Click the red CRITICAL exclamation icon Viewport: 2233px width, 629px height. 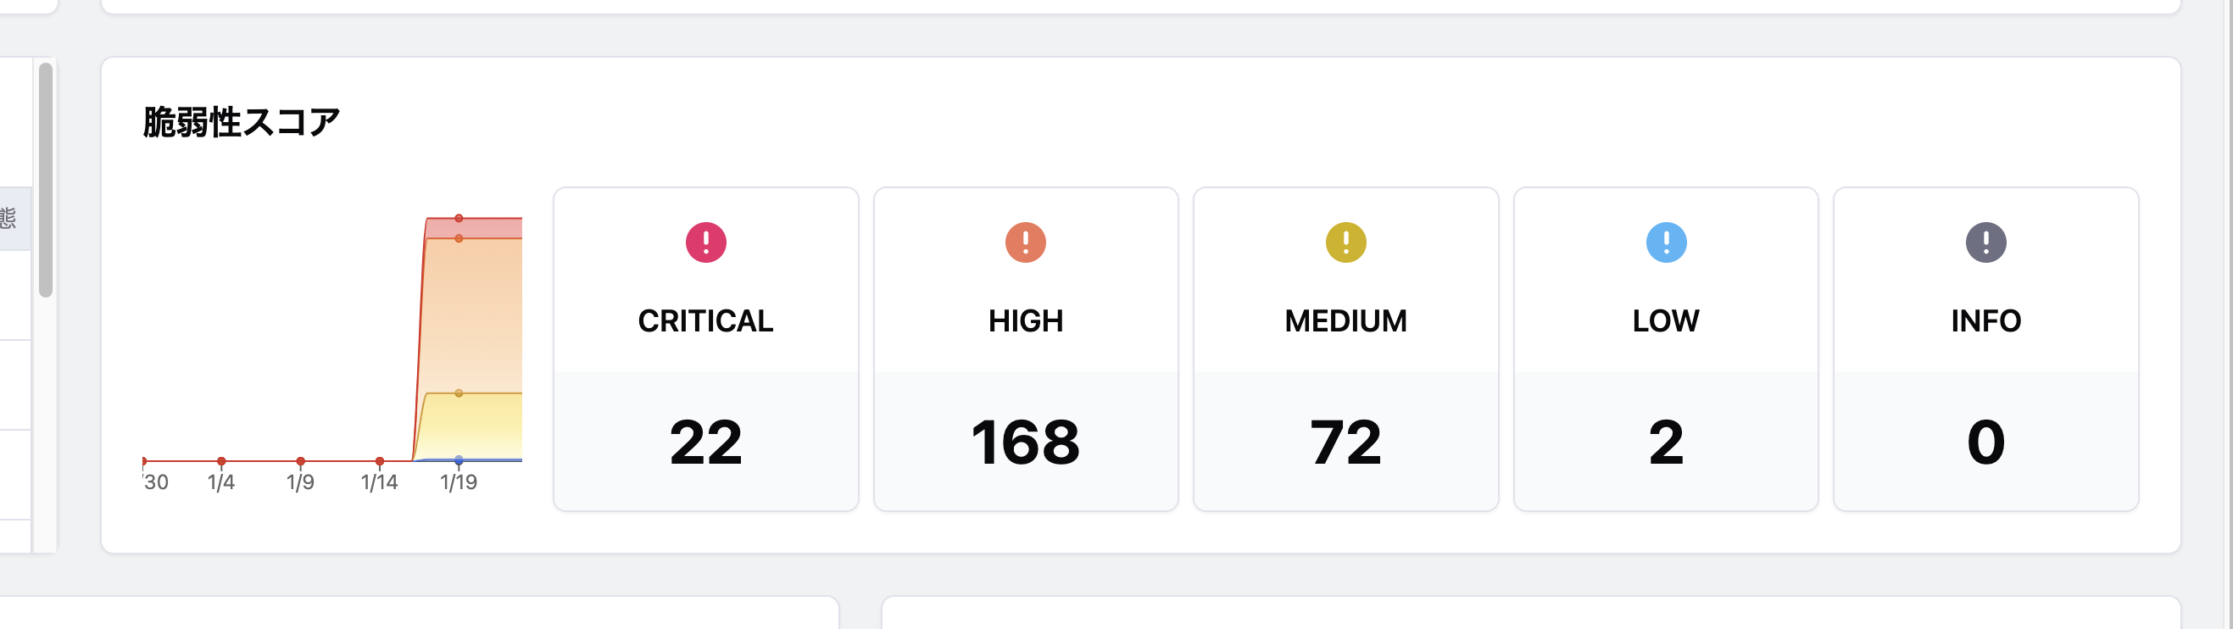pyautogui.click(x=705, y=242)
